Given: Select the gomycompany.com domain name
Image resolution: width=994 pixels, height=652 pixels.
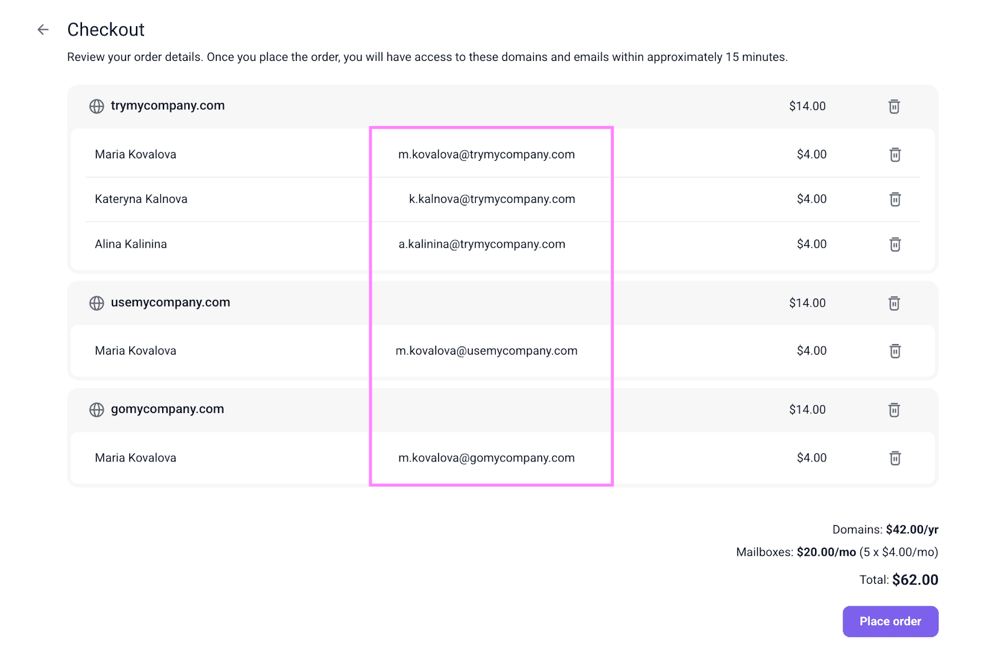Looking at the screenshot, I should tap(167, 409).
